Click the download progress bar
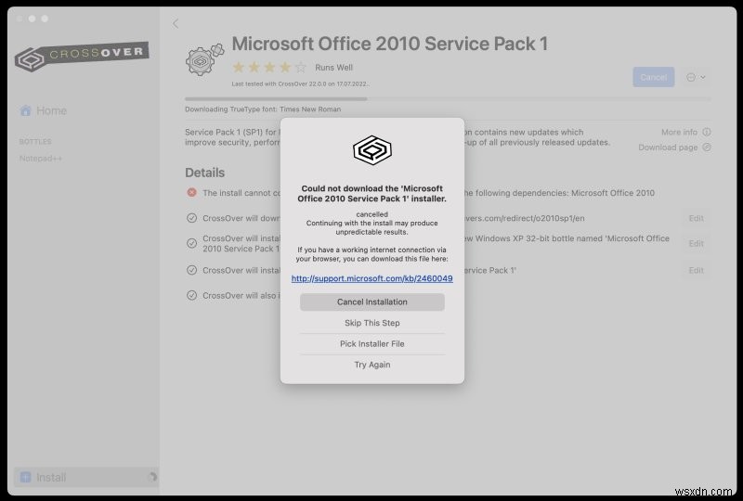 (x=448, y=99)
